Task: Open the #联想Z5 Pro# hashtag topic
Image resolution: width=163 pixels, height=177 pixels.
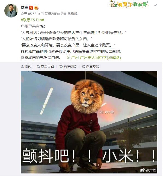Action: 32,20
